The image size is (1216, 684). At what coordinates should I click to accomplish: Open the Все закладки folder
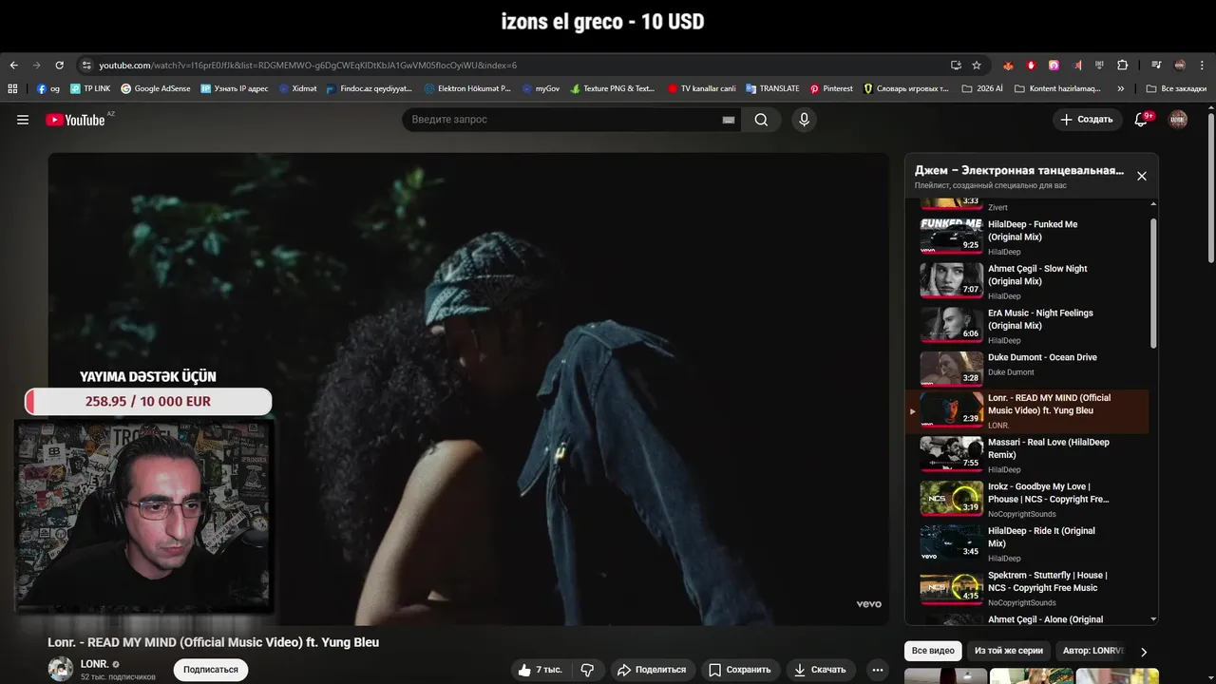point(1176,88)
